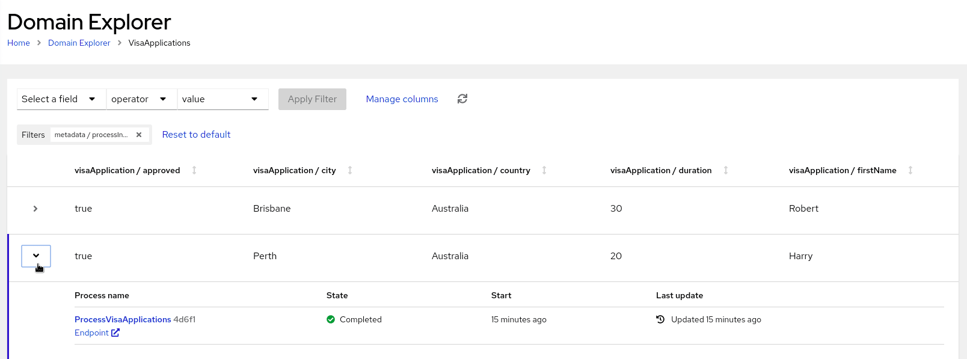The image size is (967, 359).
Task: Click the metadata / processIn... chip text
Action: [x=91, y=135]
